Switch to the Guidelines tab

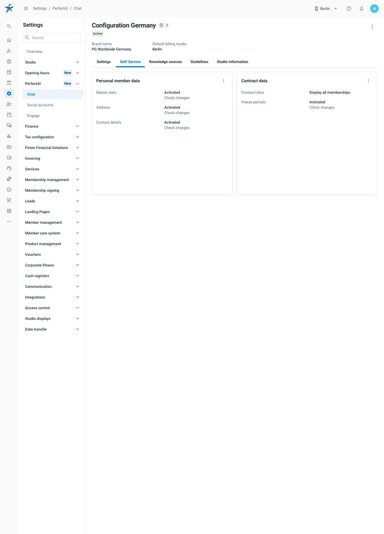click(199, 62)
